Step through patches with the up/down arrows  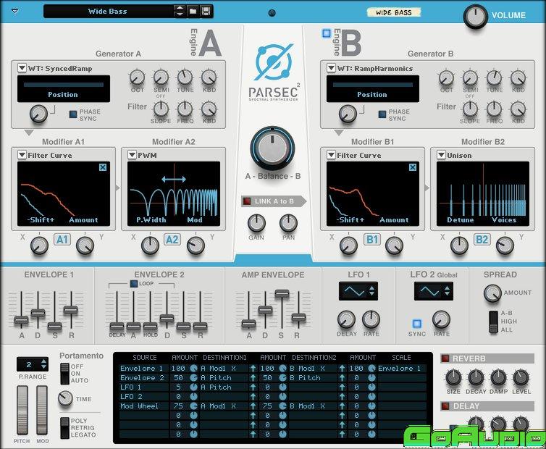(180, 11)
